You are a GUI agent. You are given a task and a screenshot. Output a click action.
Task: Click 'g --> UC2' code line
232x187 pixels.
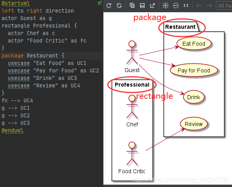click(x=16, y=115)
